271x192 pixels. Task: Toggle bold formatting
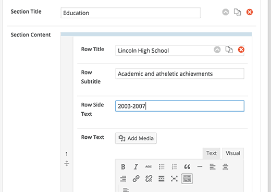coord(123,167)
